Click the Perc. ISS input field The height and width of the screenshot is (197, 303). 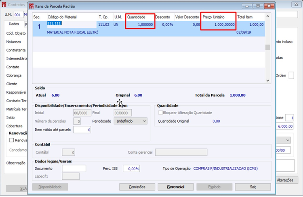[131, 168]
